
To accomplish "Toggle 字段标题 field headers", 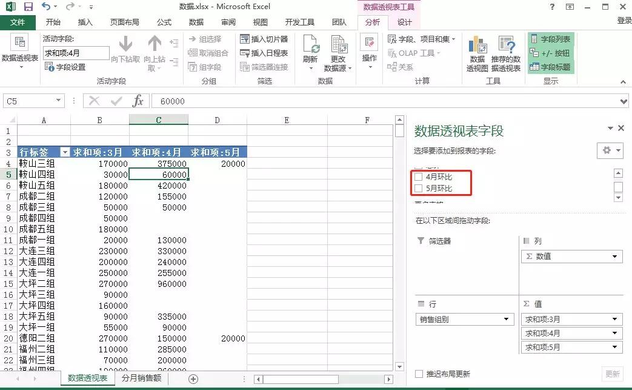I will point(551,67).
